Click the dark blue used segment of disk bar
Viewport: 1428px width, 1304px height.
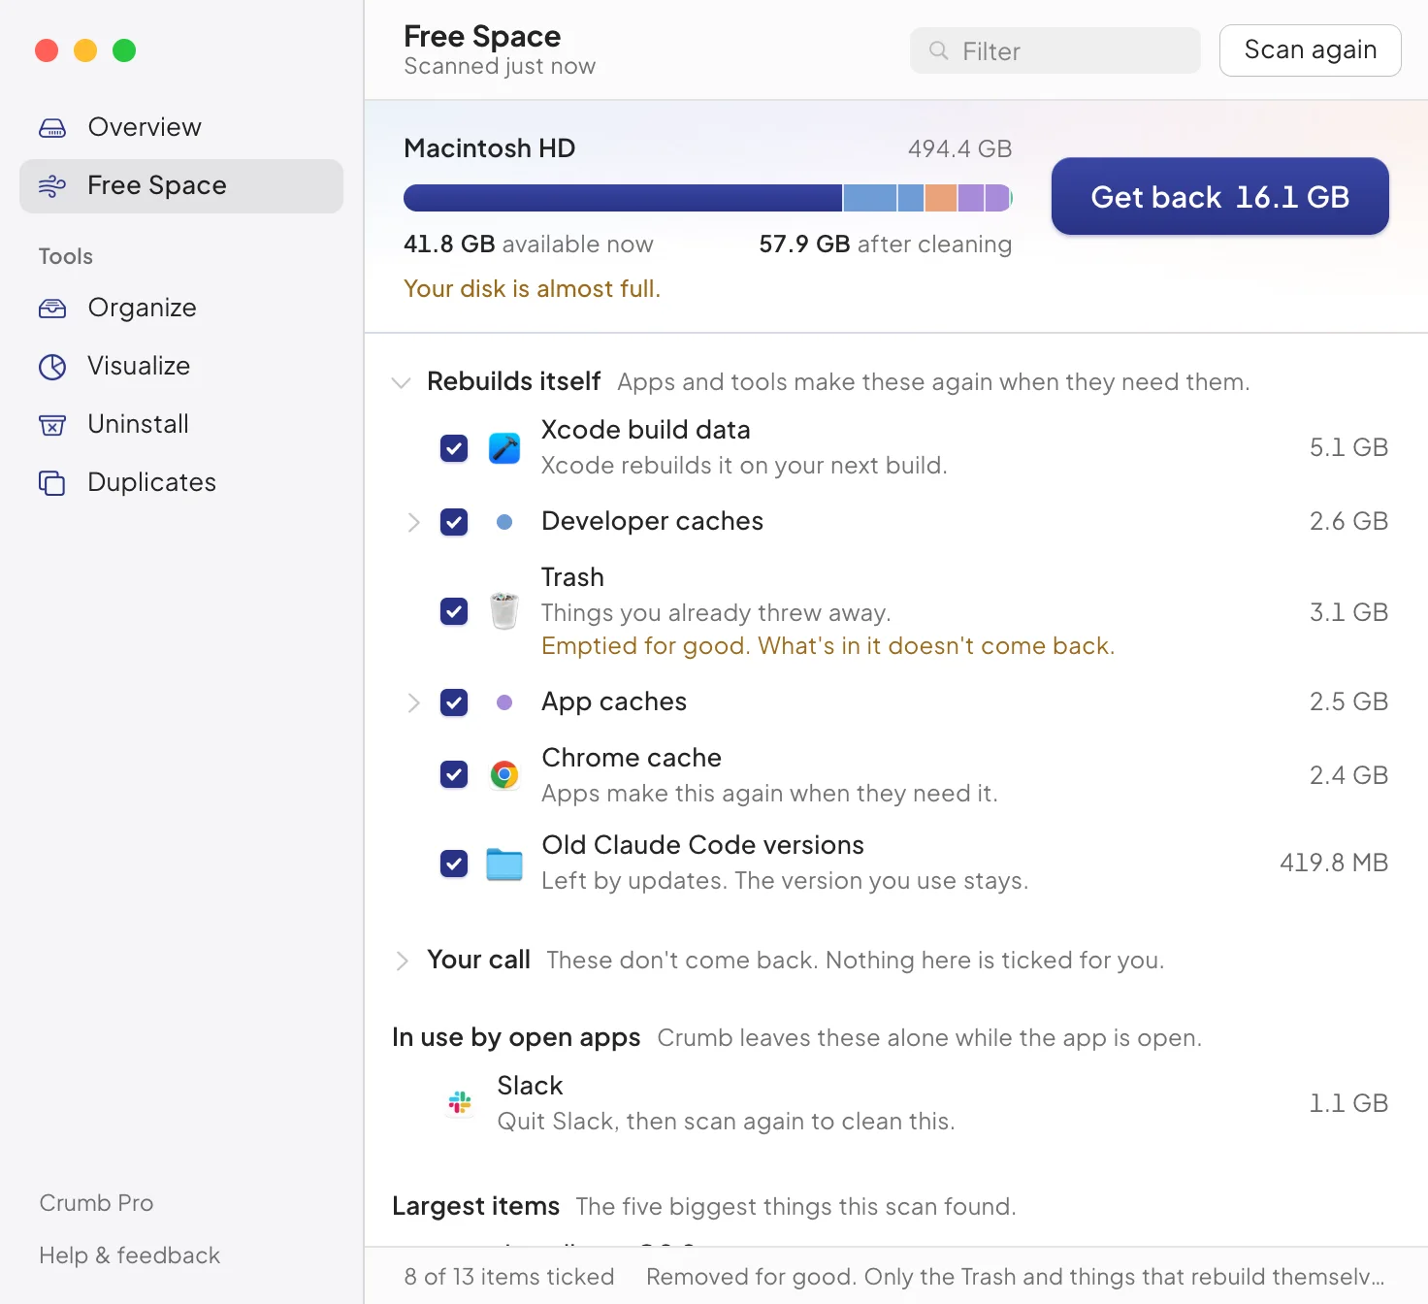(x=623, y=198)
